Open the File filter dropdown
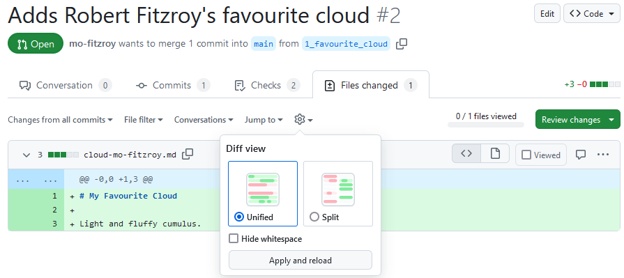 143,119
